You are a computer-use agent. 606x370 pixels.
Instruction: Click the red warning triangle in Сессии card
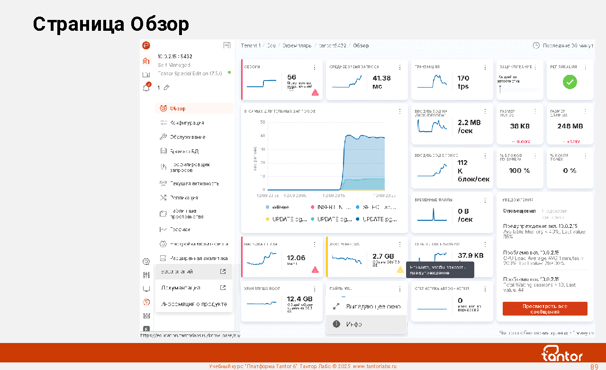point(315,93)
